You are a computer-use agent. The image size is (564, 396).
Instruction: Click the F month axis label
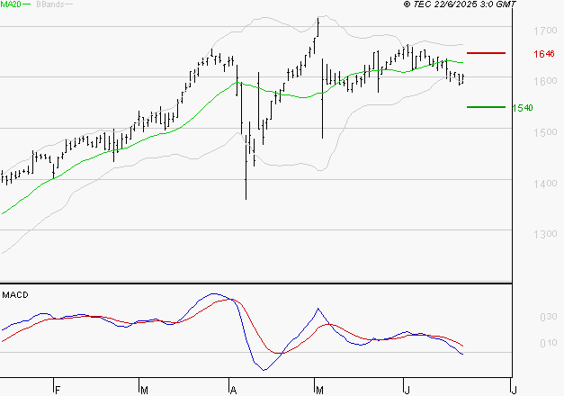pos(58,391)
